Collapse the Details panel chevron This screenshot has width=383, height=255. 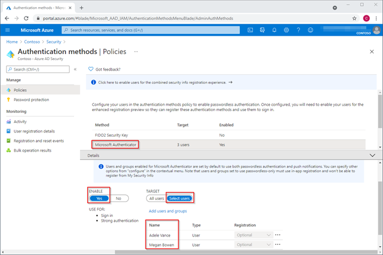pos(372,155)
